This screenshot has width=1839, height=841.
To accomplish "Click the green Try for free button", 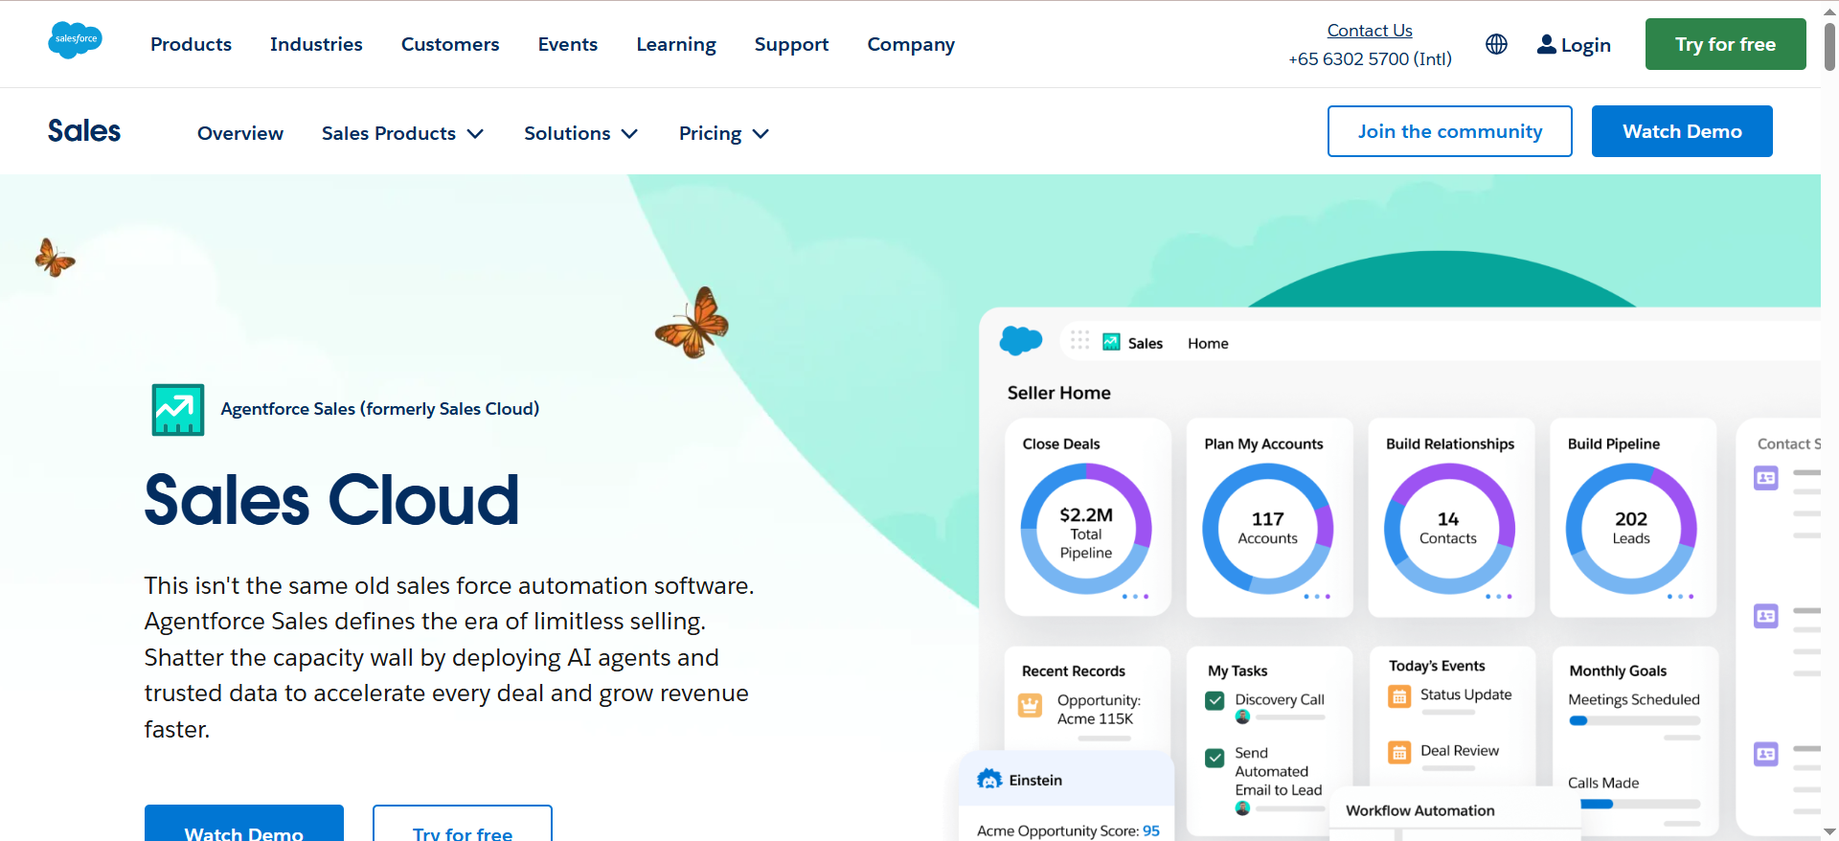I will 1725,44.
